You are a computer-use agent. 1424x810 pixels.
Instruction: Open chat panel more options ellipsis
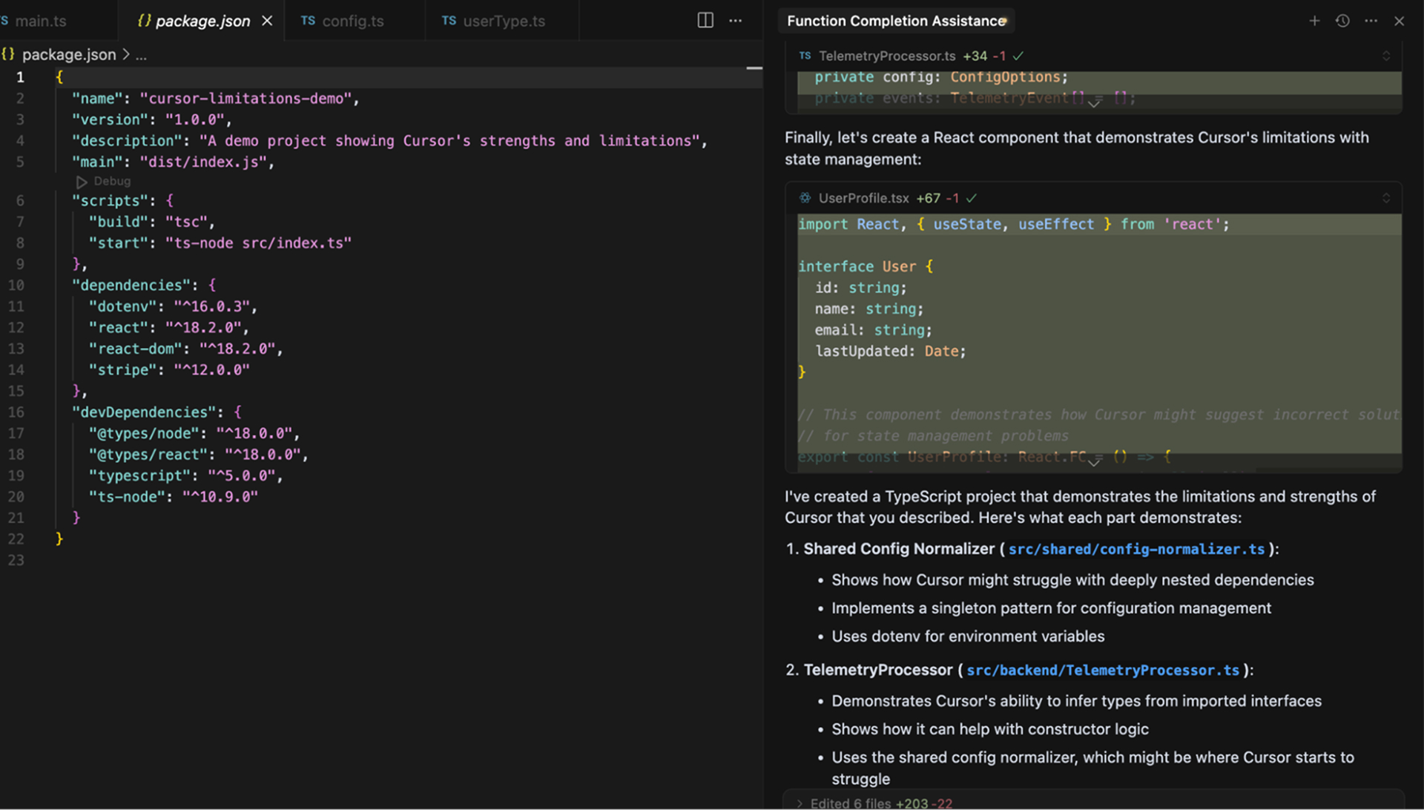point(1371,21)
